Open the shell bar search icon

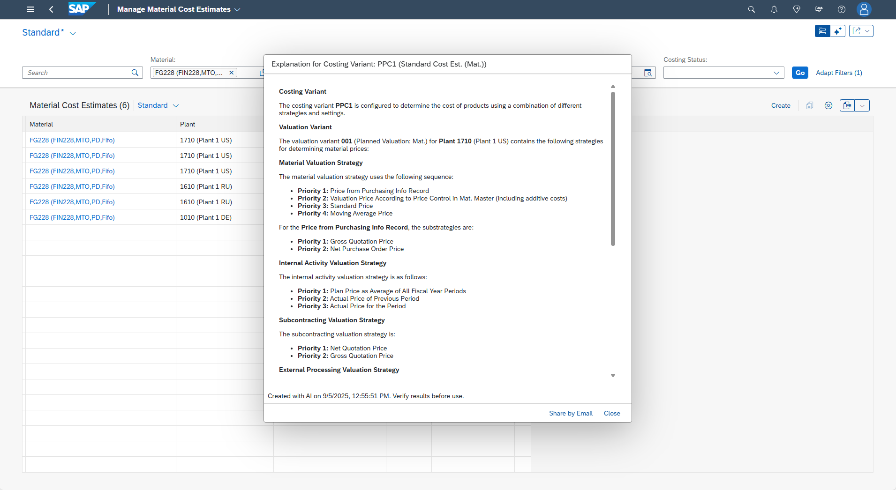(x=752, y=9)
